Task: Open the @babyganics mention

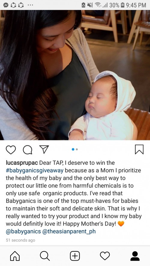Action: pos(23,231)
